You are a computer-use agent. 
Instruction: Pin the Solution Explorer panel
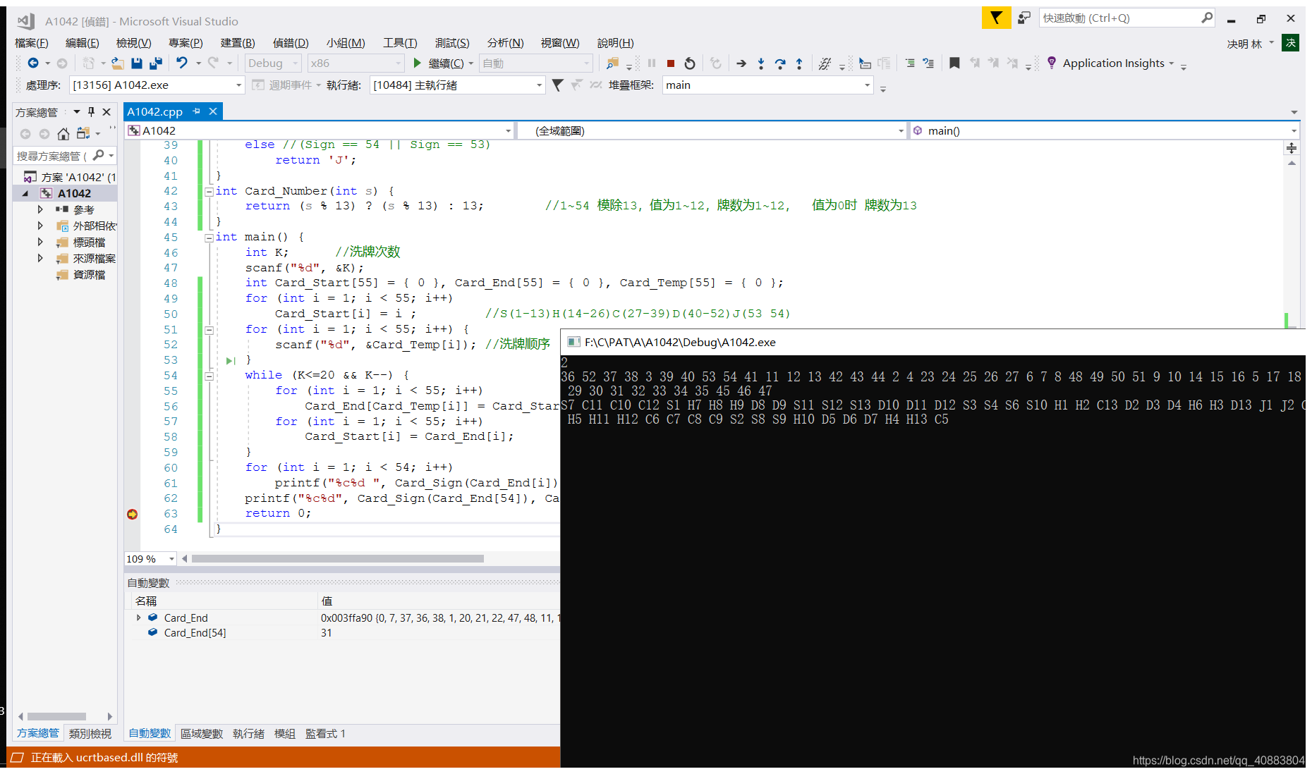pyautogui.click(x=91, y=112)
